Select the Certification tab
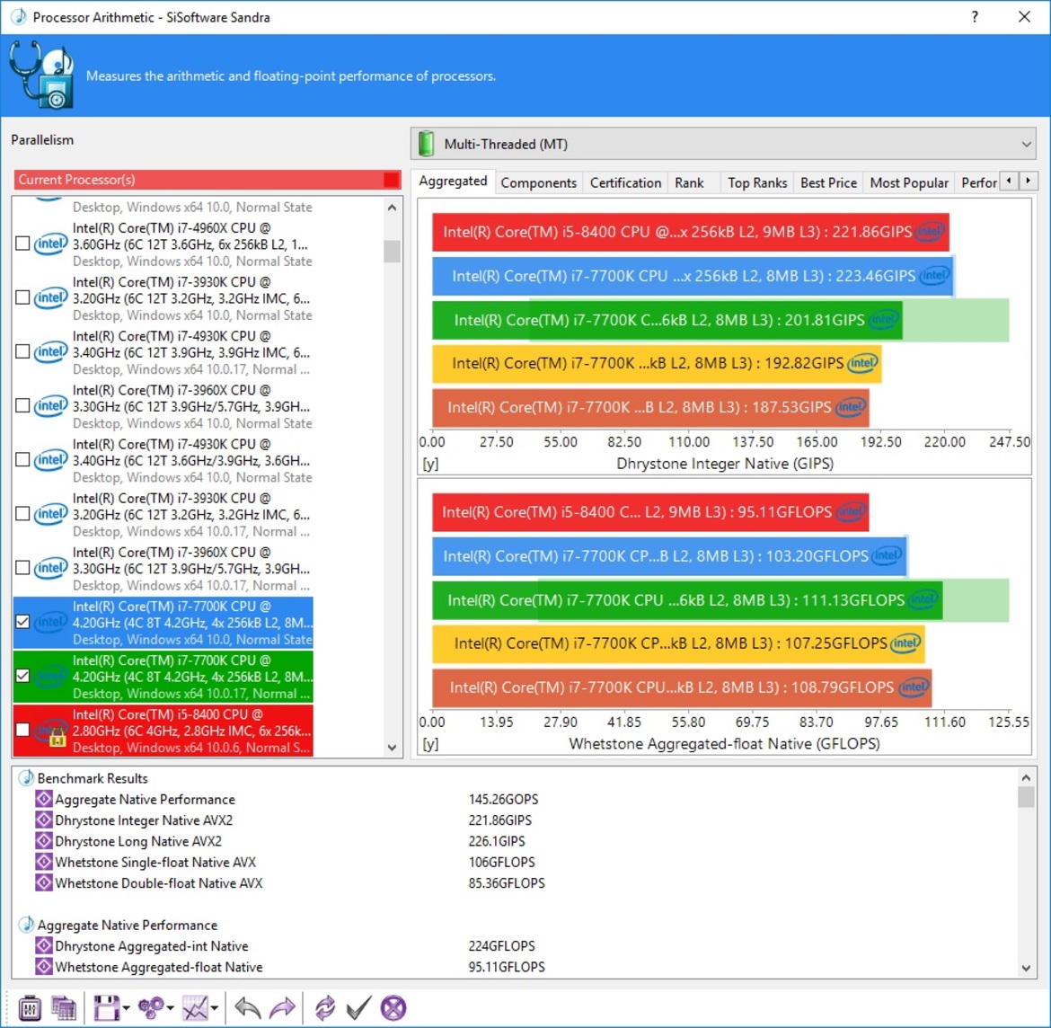Viewport: 1051px width, 1028px height. pos(625,182)
